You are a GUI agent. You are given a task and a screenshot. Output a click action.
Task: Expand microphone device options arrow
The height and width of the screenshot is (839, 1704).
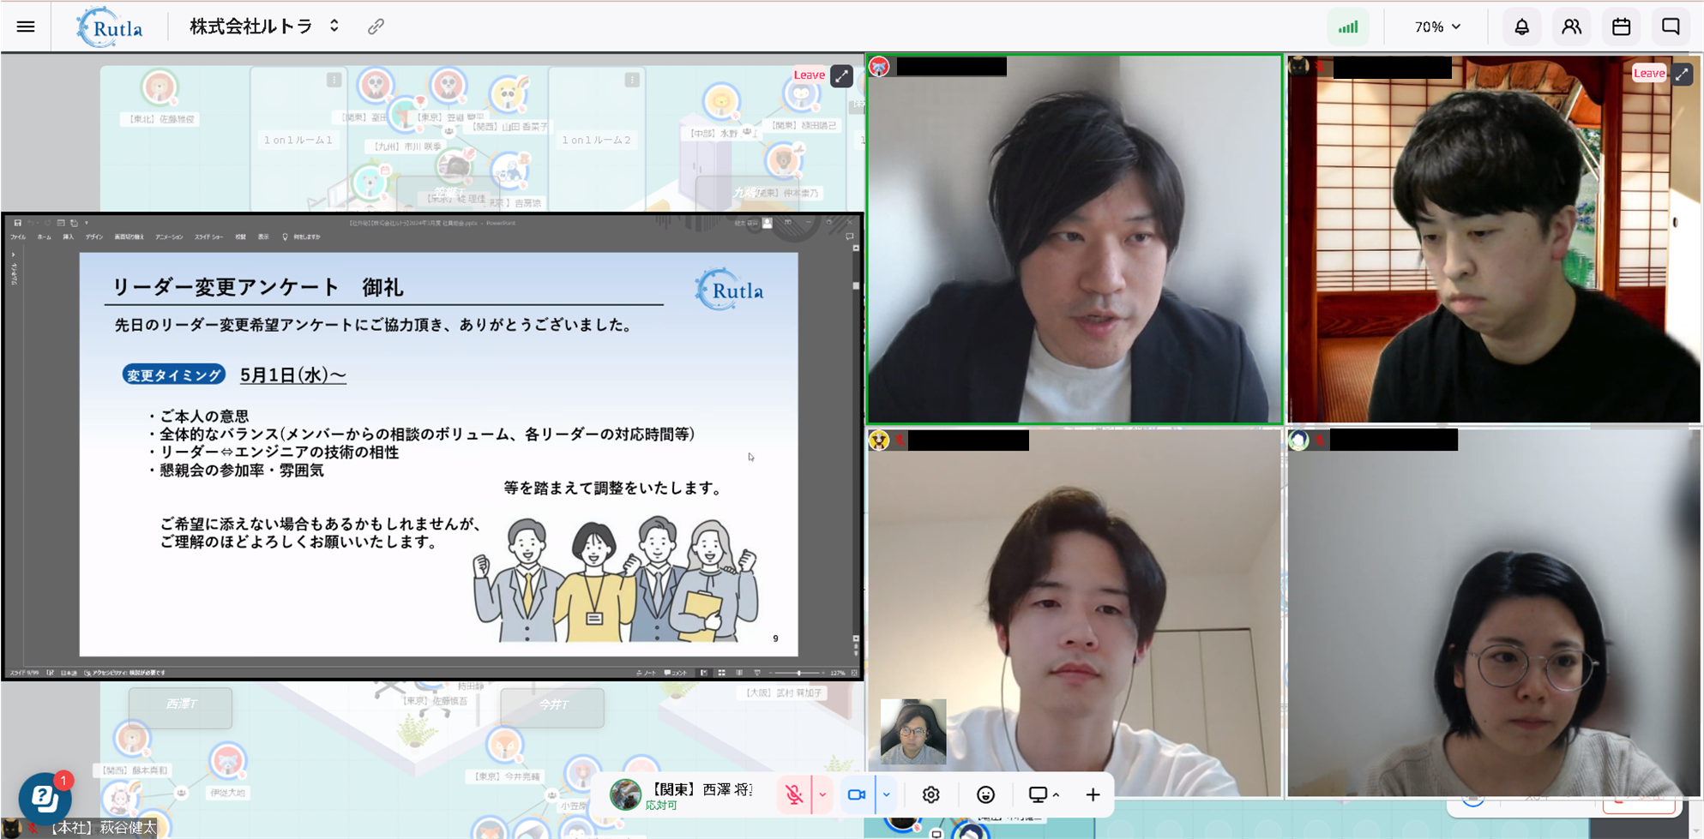[822, 794]
